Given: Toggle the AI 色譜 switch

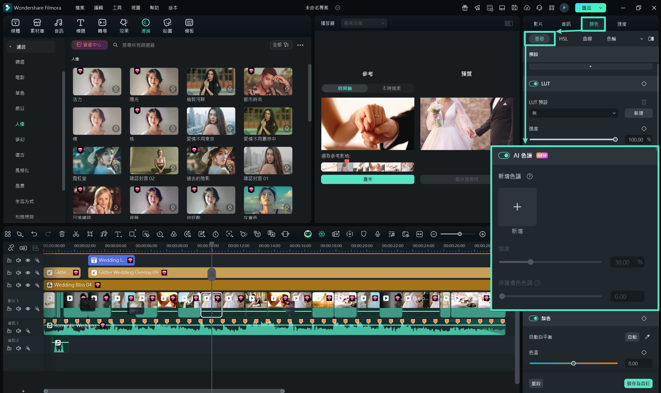Looking at the screenshot, I should [504, 155].
